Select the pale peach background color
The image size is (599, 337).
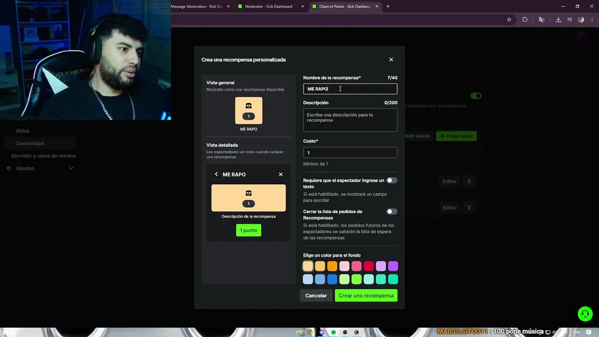tap(308, 266)
